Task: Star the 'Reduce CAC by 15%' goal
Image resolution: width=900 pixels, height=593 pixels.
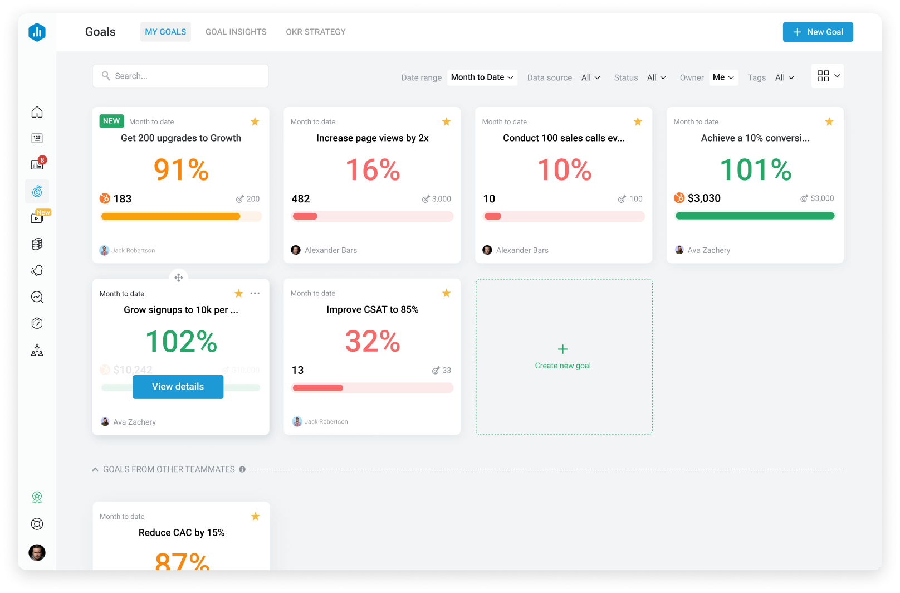Action: click(256, 516)
